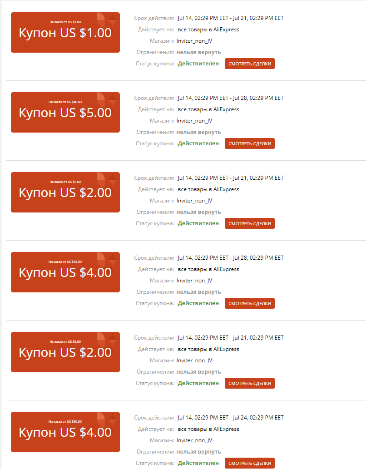Click СМОТРЕТЬ СДЕЛКИ for the $1.00 coupon
This screenshot has width=366, height=469.
[x=250, y=64]
